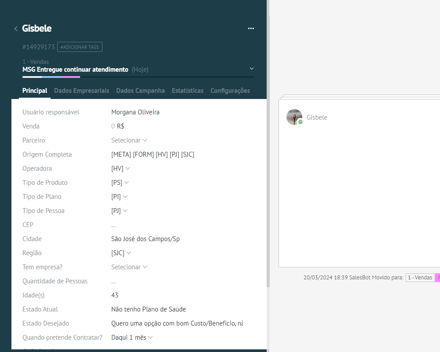This screenshot has height=352, width=440.
Task: Switch to the Dados Empresariais tab
Action: click(x=81, y=91)
